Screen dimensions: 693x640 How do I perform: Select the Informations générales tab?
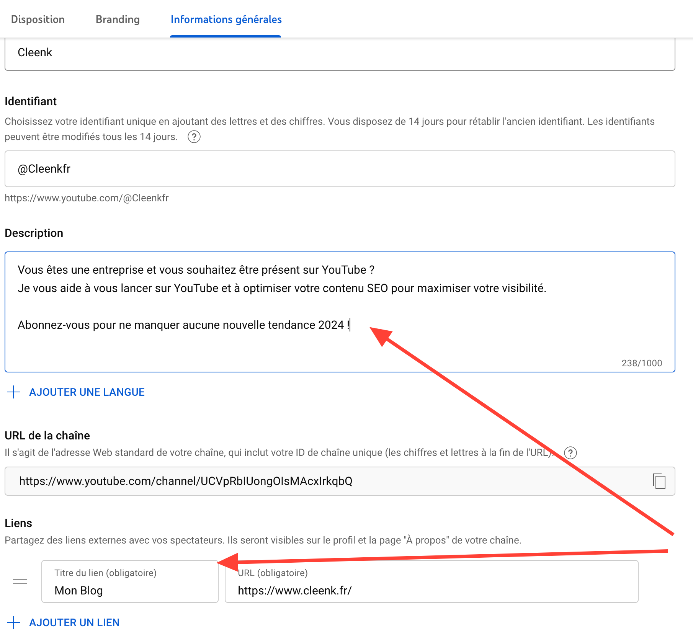click(x=226, y=20)
